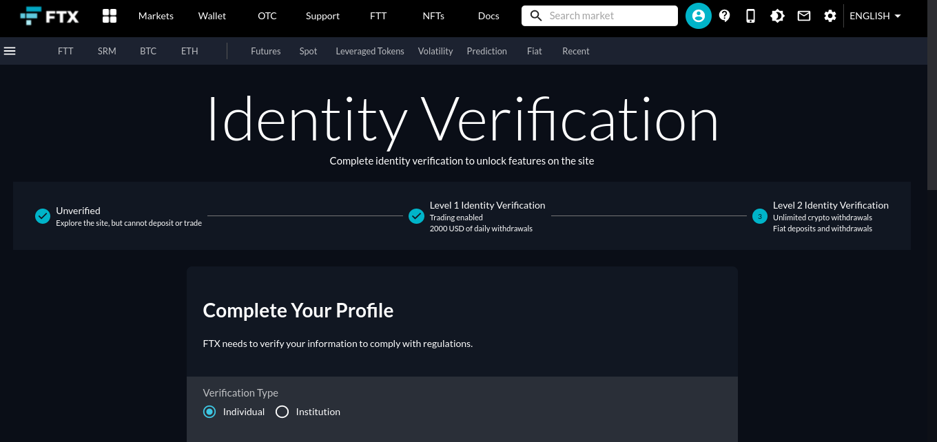Viewport: 937px width, 442px height.
Task: Open the Markets menu
Action: click(156, 16)
